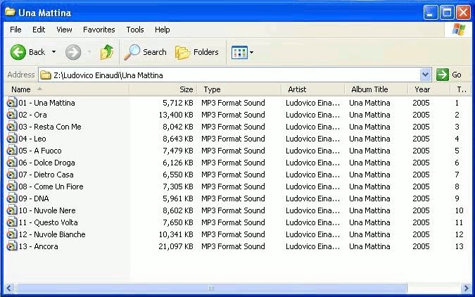Select the file name 06 - Dolce Droga
The width and height of the screenshot is (475, 297).
click(x=46, y=163)
